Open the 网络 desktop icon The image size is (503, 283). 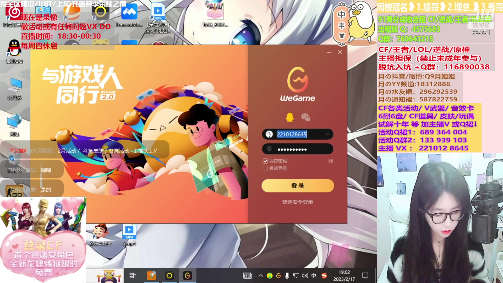coord(14,125)
